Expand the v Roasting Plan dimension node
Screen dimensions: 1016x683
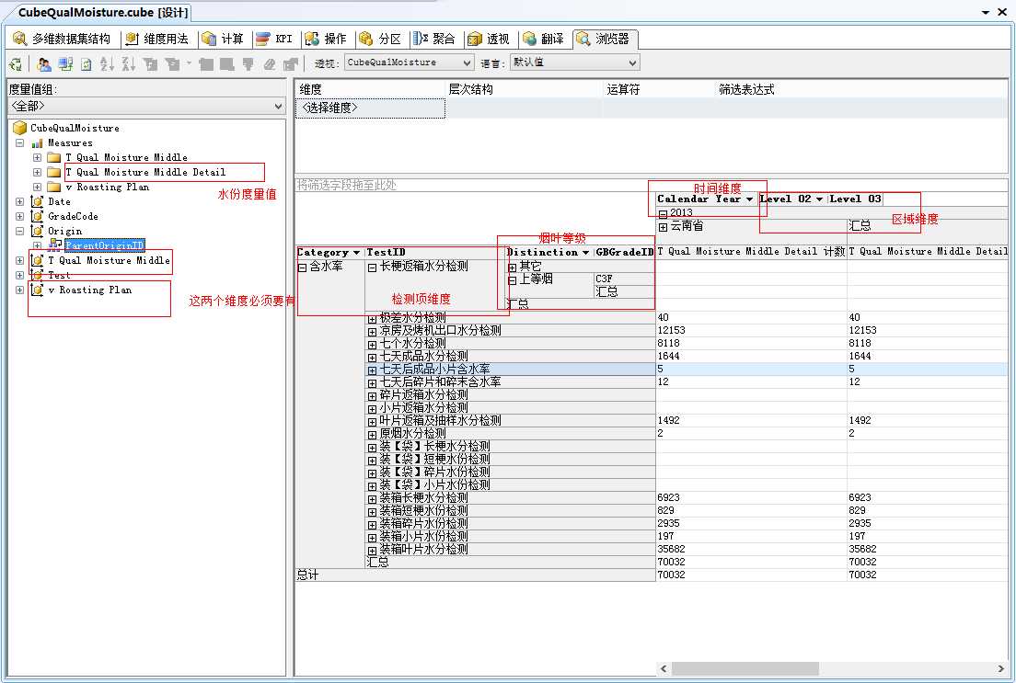(x=19, y=290)
